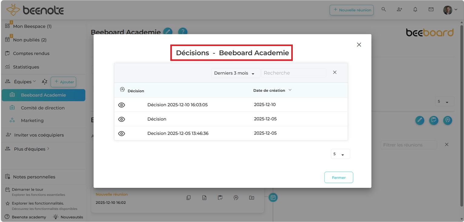This screenshot has width=464, height=222.
Task: Open the mail envelope icon
Action: tap(431, 10)
